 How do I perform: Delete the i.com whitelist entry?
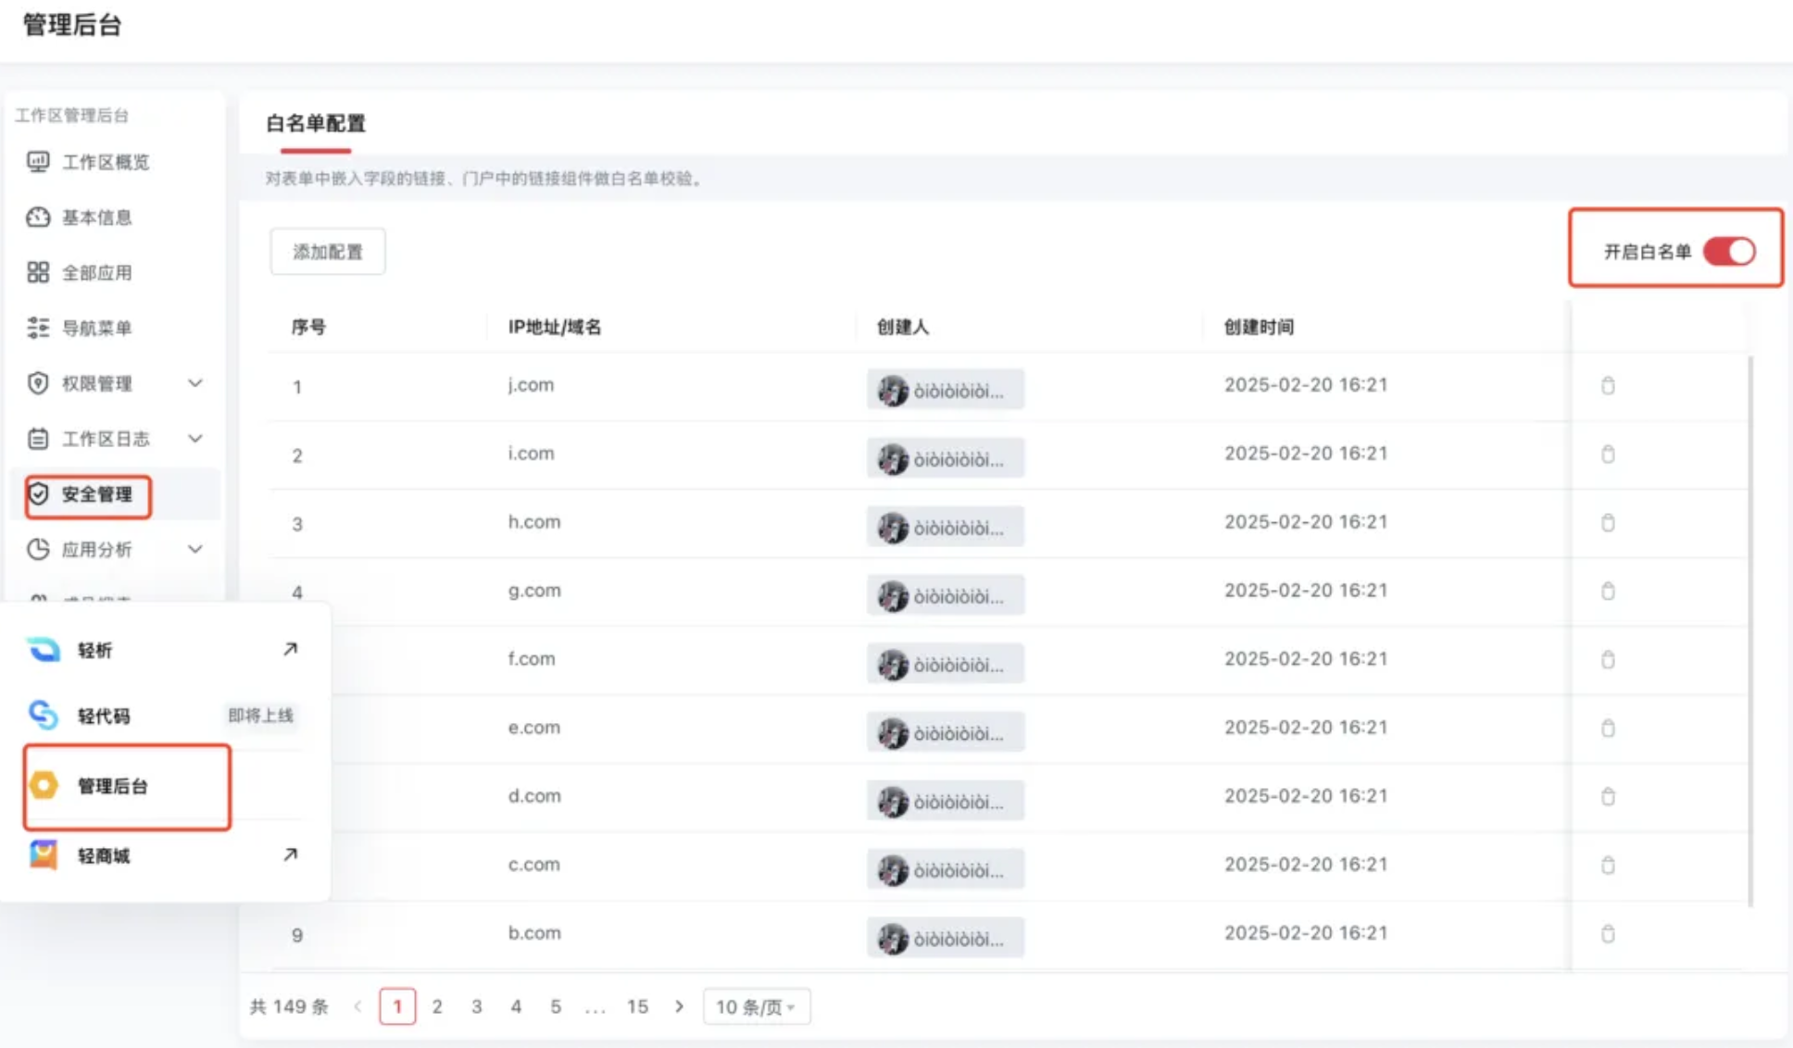[1608, 454]
